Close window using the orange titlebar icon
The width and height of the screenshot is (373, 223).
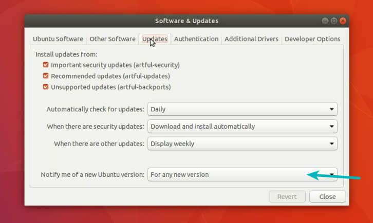pyautogui.click(x=343, y=21)
